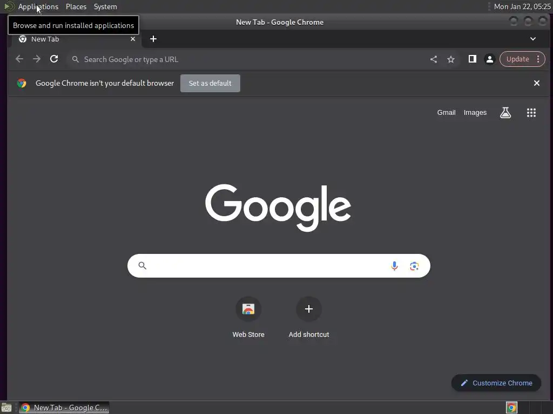Click the Google logo

coord(278,208)
